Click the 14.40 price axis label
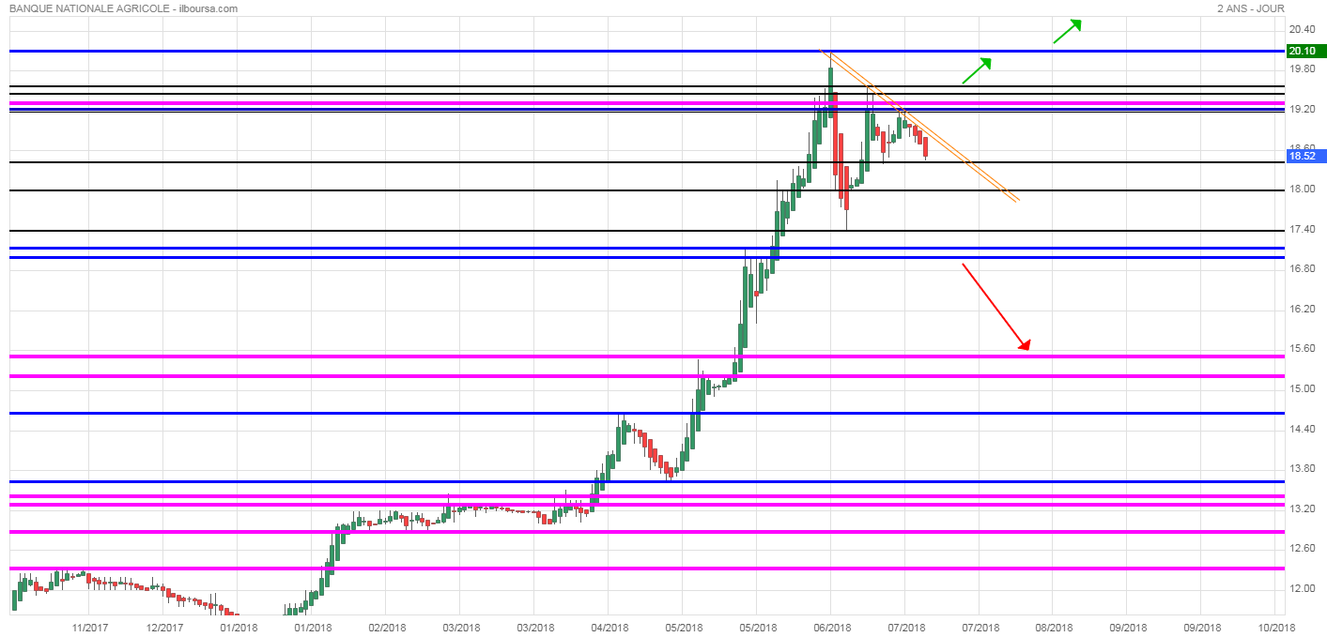This screenshot has width=1327, height=637. click(x=1301, y=429)
